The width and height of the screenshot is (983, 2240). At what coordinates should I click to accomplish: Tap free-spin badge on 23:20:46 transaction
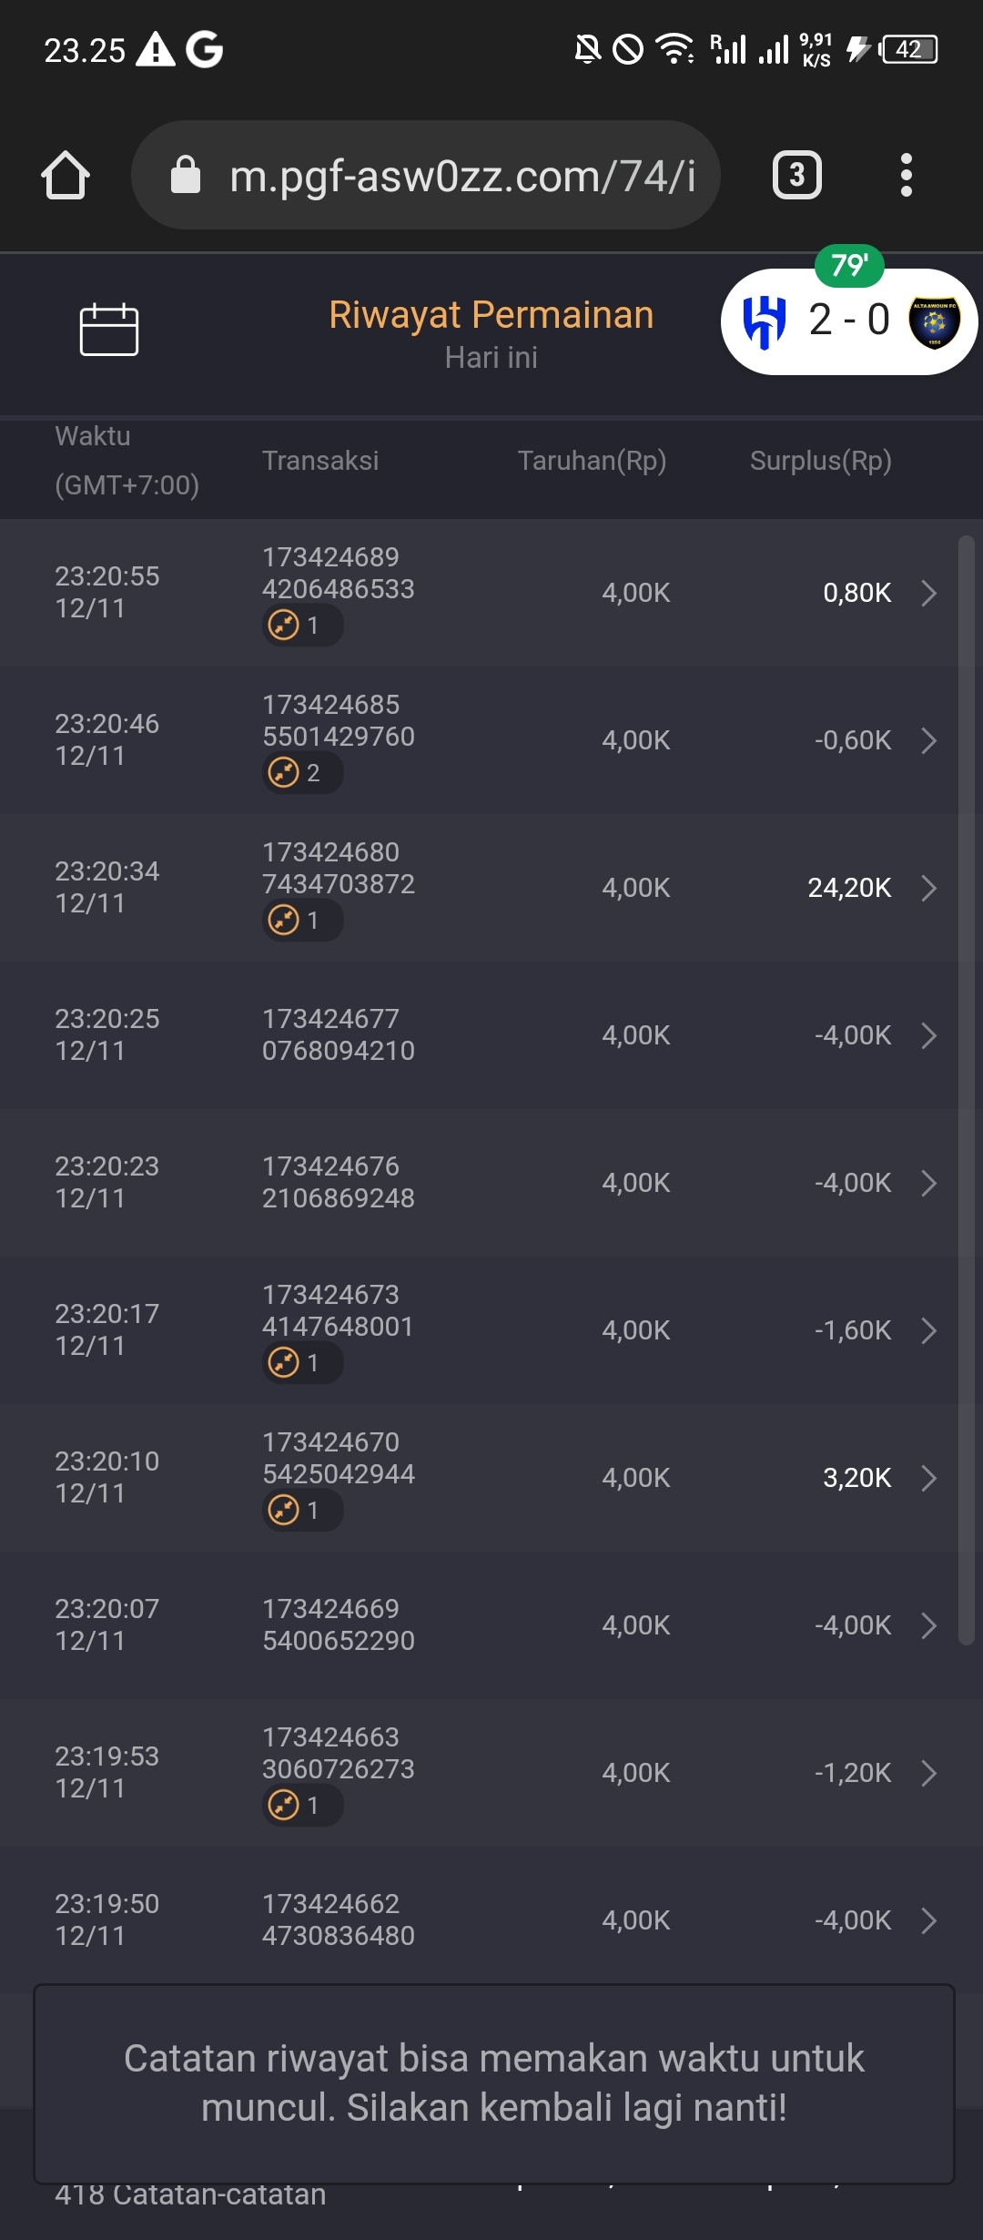pos(301,773)
